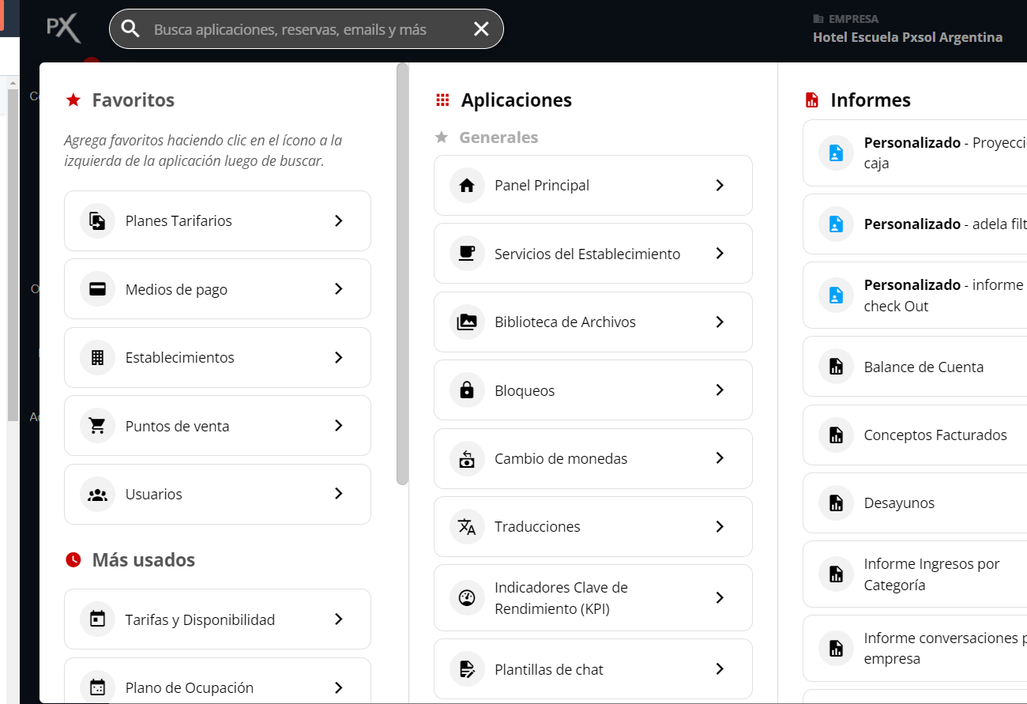Image resolution: width=1027 pixels, height=704 pixels.
Task: Click the Planes Tarifarios favorite icon
Action: (97, 221)
